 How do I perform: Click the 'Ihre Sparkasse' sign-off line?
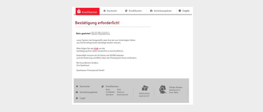[x=83, y=65]
